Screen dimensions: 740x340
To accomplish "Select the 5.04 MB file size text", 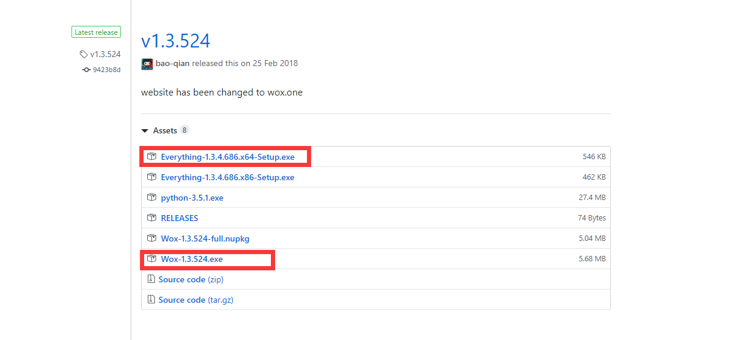I will (x=592, y=238).
